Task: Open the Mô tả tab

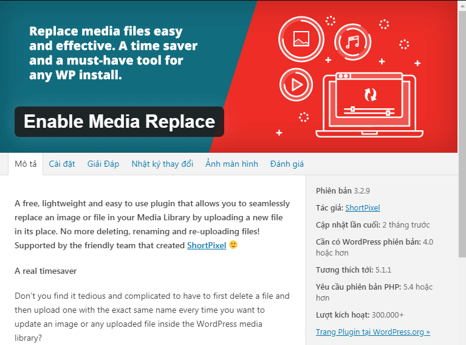Action: pos(26,164)
